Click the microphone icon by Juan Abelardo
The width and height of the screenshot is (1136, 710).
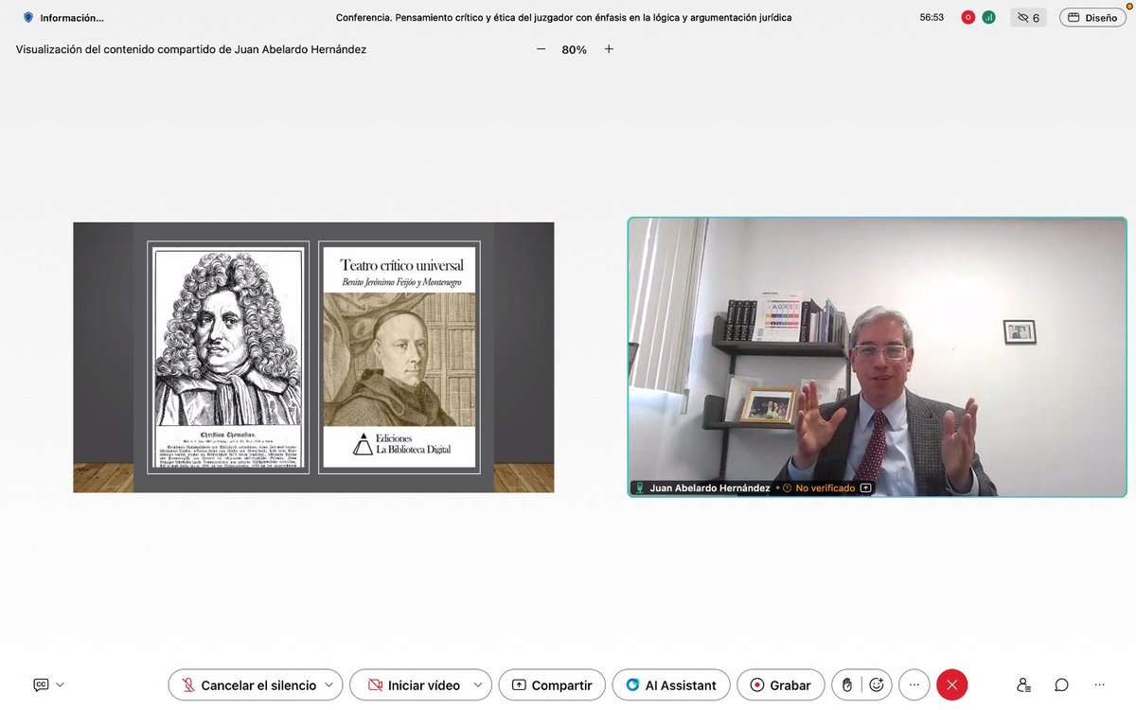(640, 488)
